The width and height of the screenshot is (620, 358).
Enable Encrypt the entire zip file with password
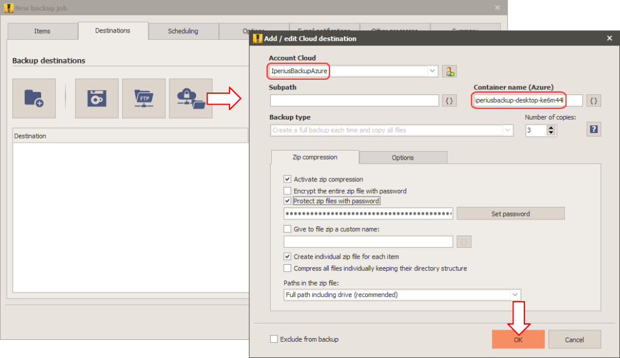pos(288,191)
